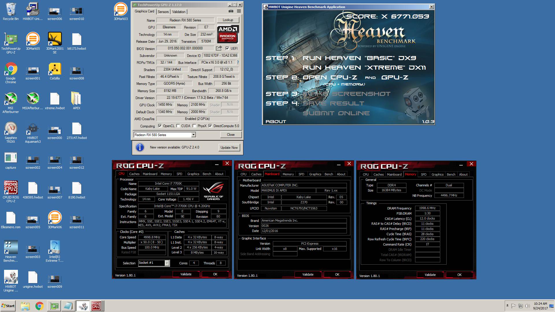Open the HWBOT Aquamark3 desktop shortcut

[x=33, y=132]
